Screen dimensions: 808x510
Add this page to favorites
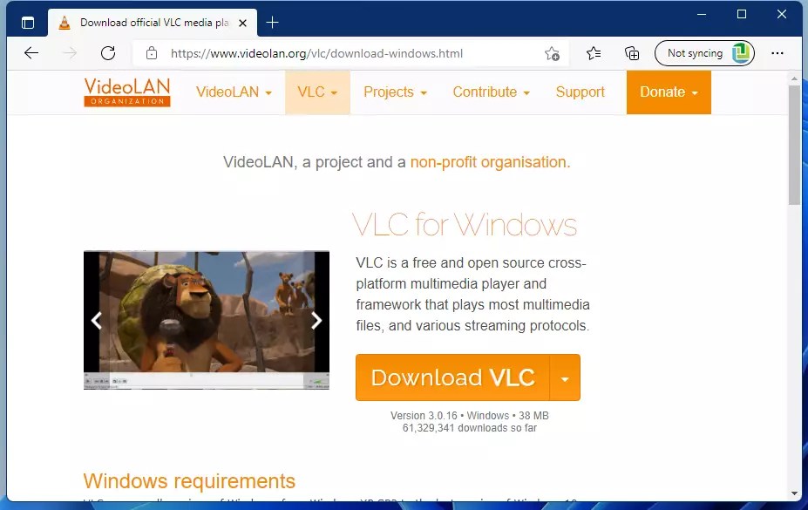(x=552, y=53)
